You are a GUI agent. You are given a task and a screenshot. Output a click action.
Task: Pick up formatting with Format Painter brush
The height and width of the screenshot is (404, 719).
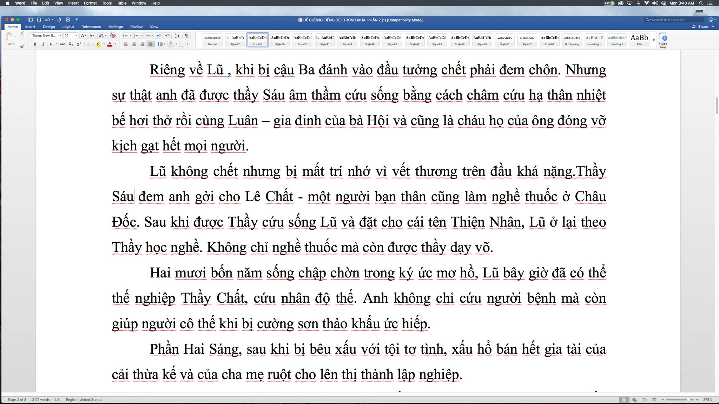[x=22, y=46]
